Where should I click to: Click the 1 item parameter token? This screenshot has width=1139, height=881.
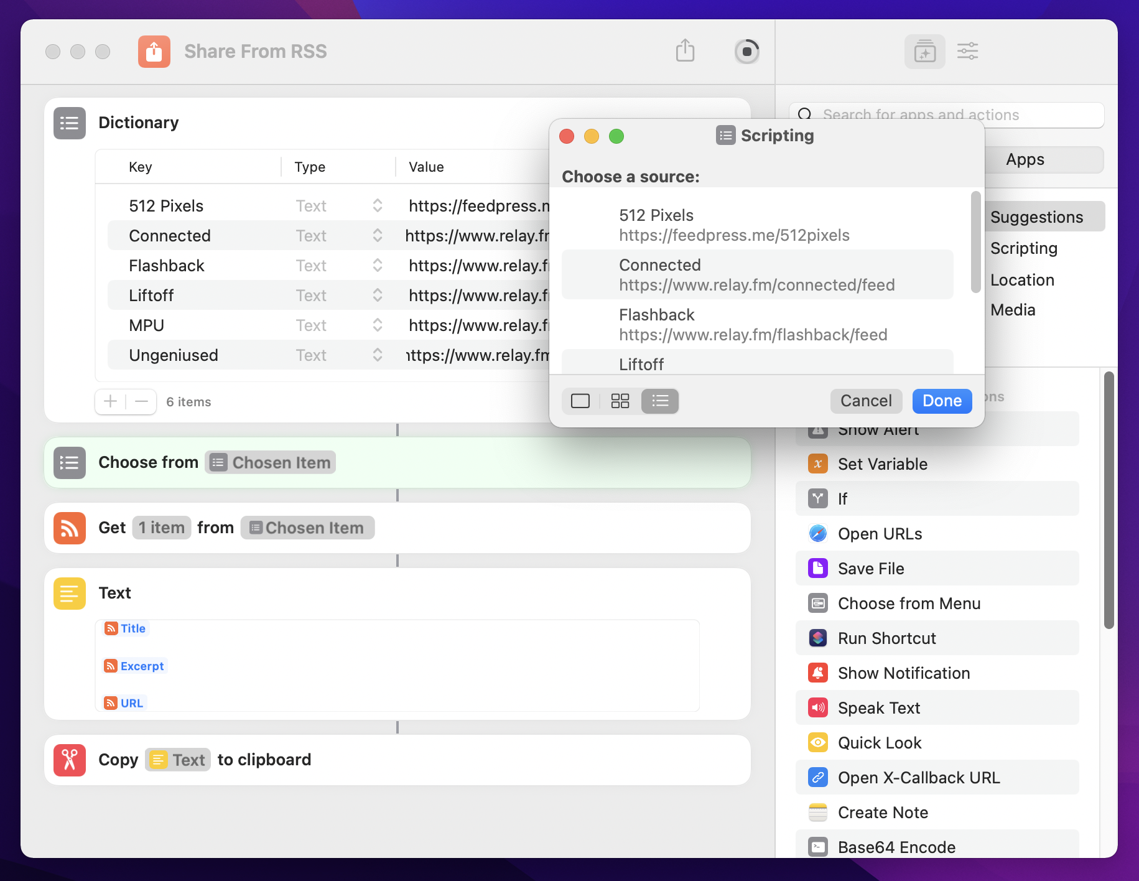click(162, 528)
